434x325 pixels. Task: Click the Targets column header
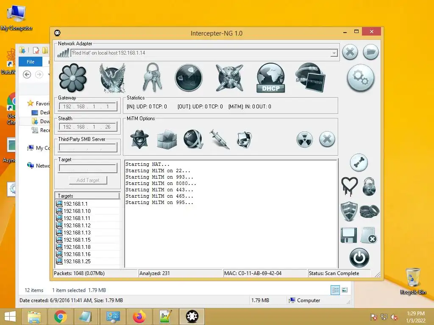click(x=87, y=196)
